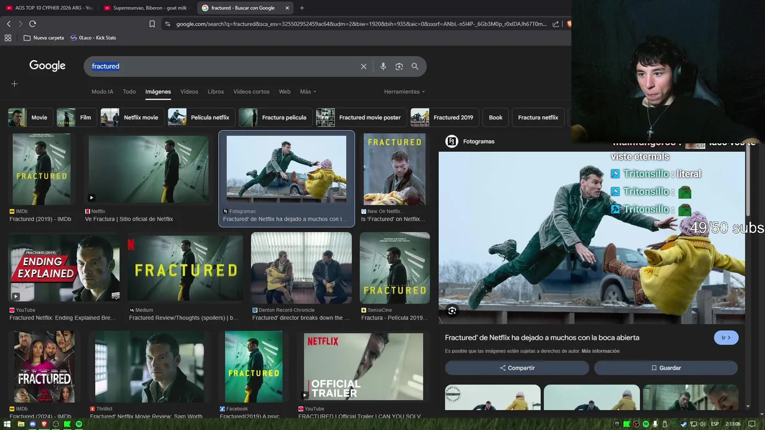The height and width of the screenshot is (430, 765).
Task: Click the magnifier search icon in search box
Action: (415, 66)
